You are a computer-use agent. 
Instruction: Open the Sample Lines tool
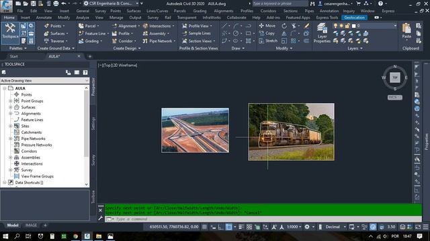click(x=197, y=33)
